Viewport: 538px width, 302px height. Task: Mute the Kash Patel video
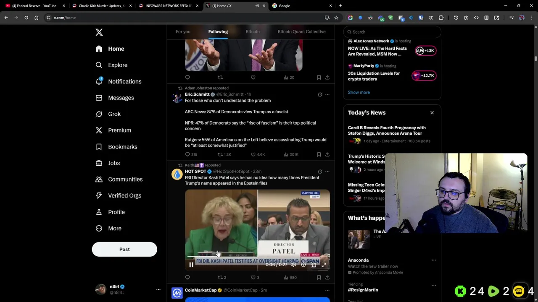click(x=293, y=265)
